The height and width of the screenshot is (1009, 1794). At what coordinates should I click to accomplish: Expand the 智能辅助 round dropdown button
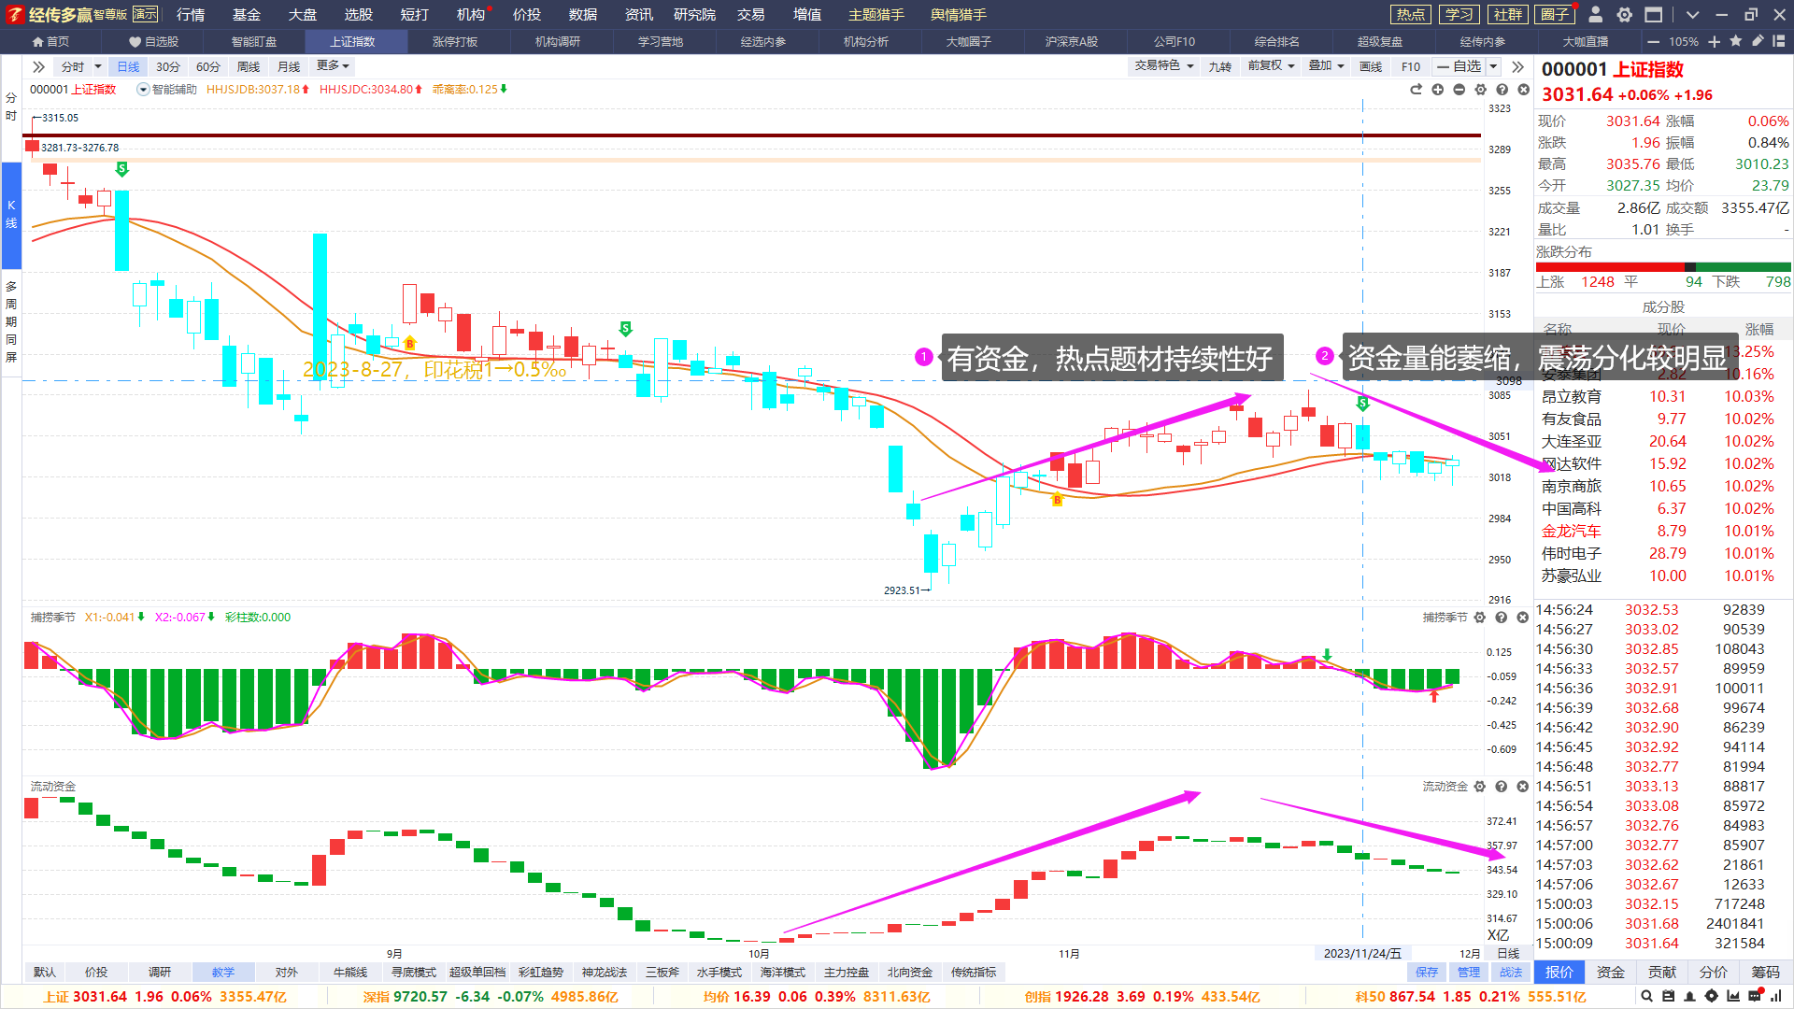(x=143, y=90)
